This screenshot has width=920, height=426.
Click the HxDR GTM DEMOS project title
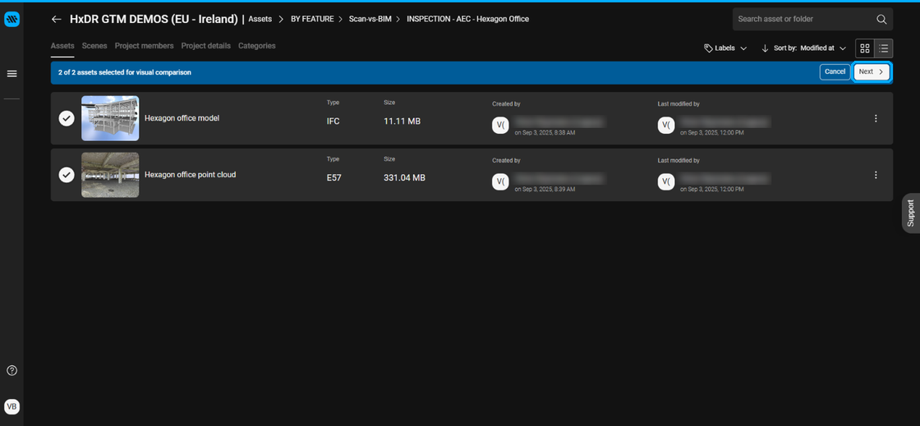point(154,20)
